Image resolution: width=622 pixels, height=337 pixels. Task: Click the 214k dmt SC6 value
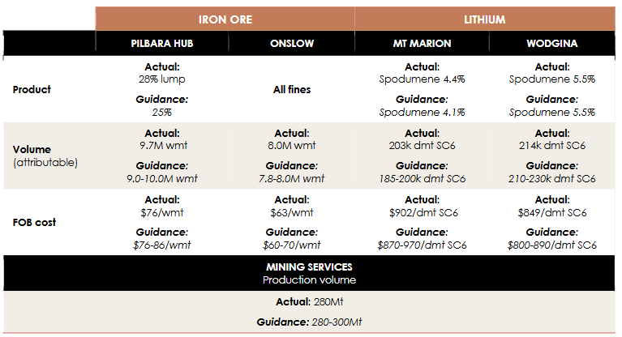coord(552,146)
